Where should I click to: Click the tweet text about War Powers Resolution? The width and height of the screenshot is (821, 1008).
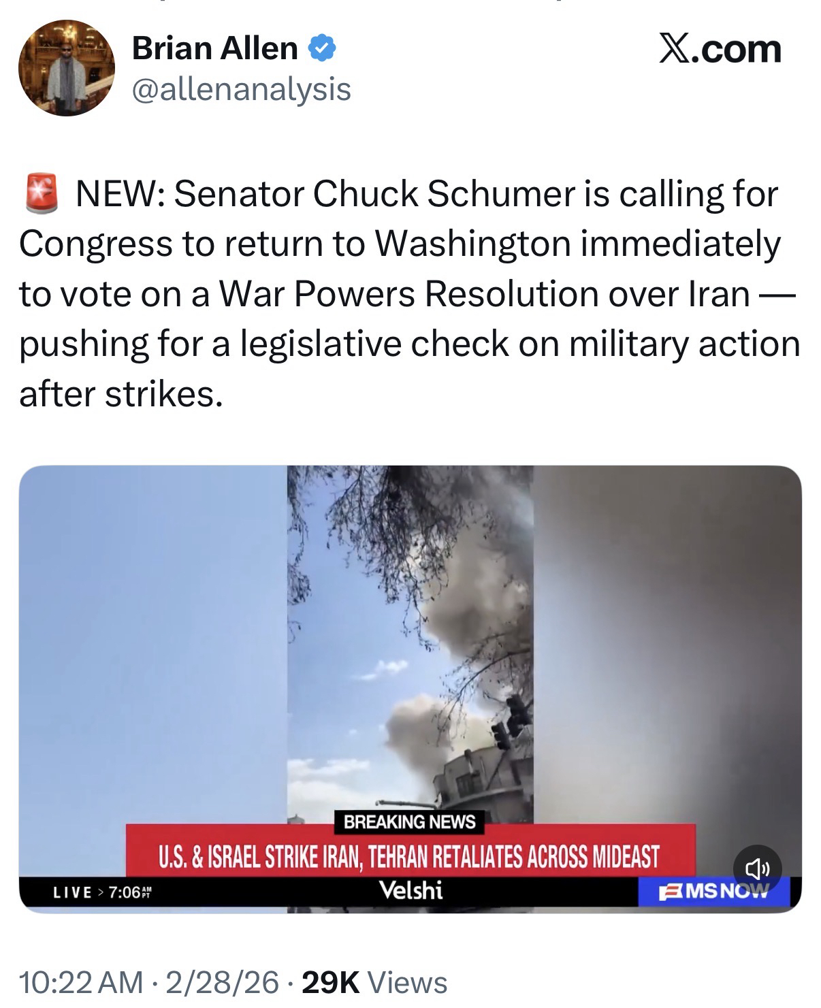point(409,294)
